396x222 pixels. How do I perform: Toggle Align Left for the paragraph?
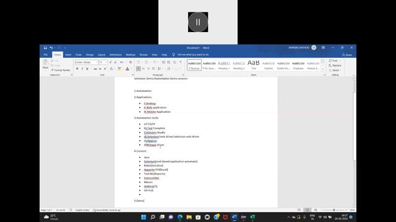(139, 68)
